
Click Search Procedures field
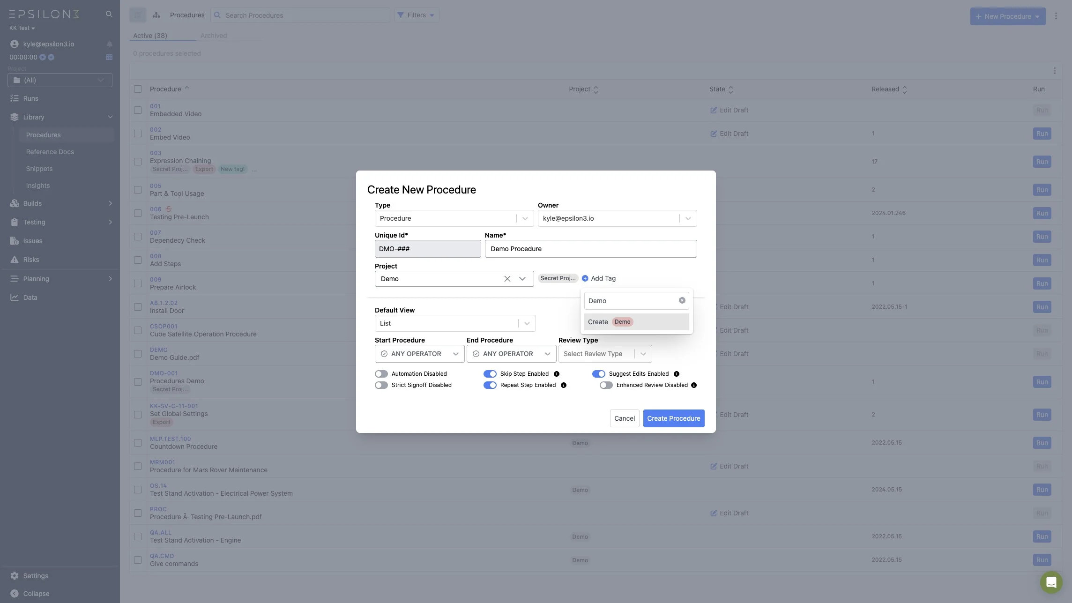(x=300, y=15)
